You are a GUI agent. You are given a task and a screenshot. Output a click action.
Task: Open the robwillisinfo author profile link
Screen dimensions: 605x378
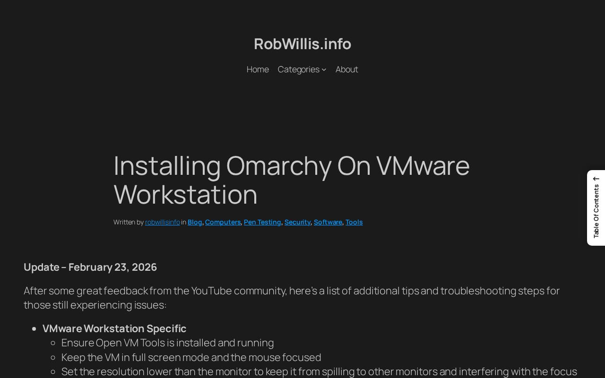tap(162, 221)
